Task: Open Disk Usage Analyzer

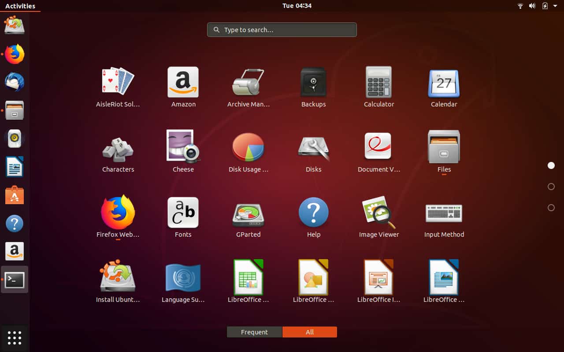Action: [248, 146]
